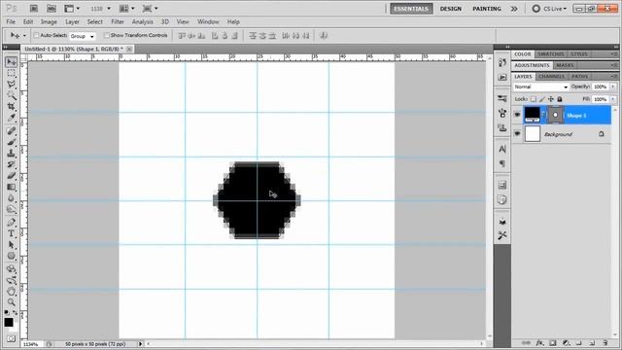Viewport: 622px width, 350px height.
Task: Select the Crop tool
Action: pyautogui.click(x=11, y=107)
